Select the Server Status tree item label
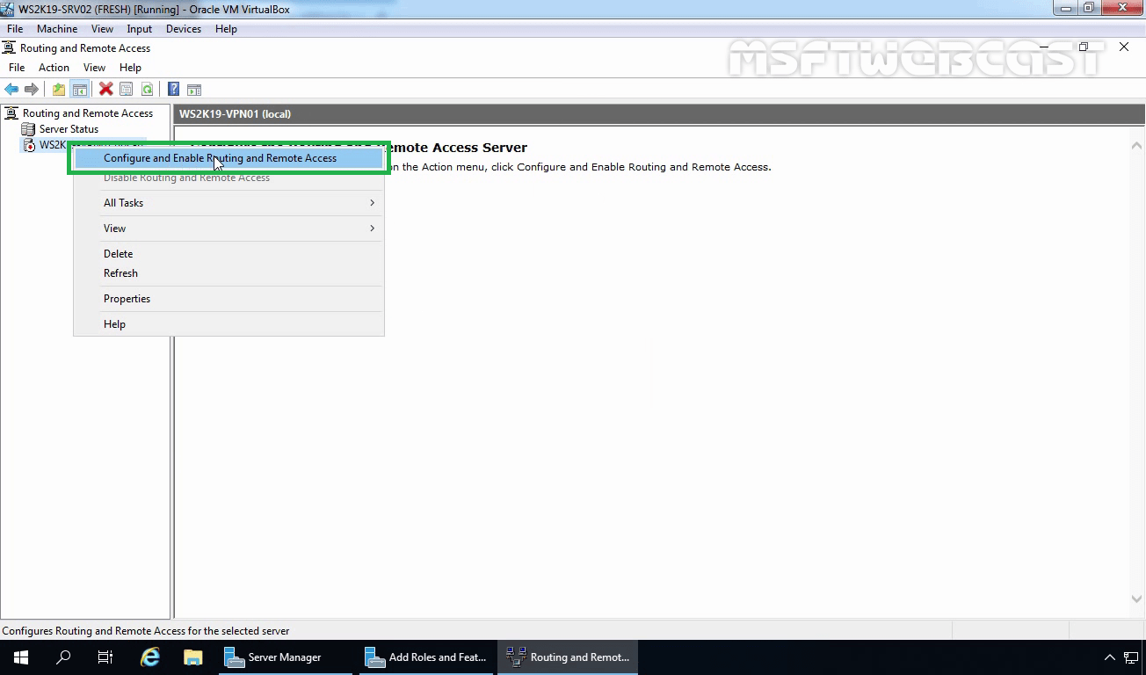This screenshot has height=675, width=1146. click(x=69, y=129)
